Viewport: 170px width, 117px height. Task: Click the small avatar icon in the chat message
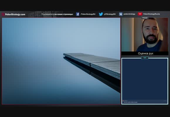click(x=123, y=101)
